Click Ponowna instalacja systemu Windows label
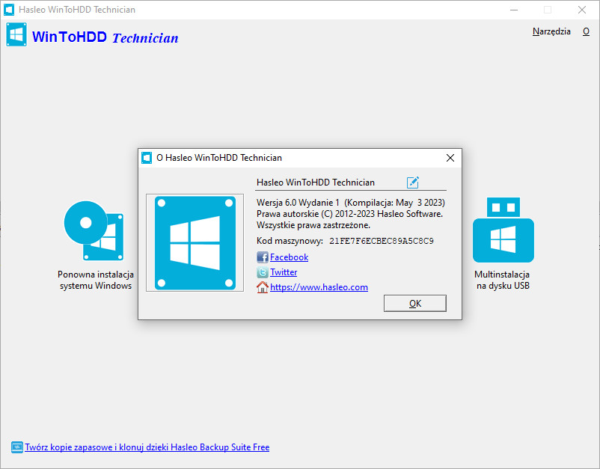 (96, 280)
